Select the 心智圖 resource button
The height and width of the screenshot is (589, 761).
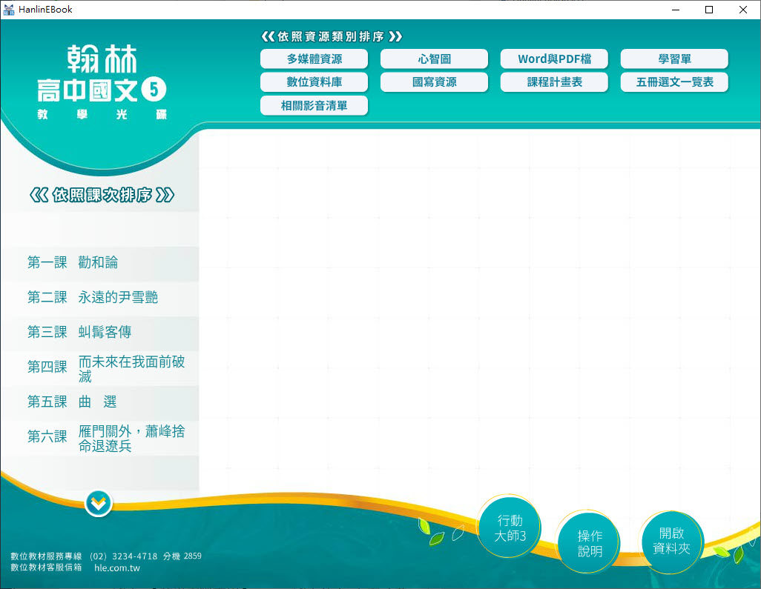[434, 59]
